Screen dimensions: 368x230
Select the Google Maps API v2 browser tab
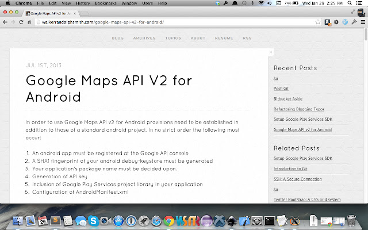click(51, 13)
